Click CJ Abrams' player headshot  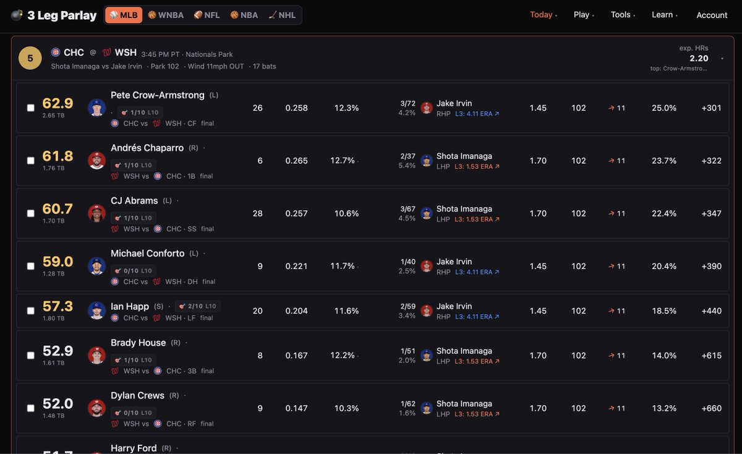click(x=96, y=213)
